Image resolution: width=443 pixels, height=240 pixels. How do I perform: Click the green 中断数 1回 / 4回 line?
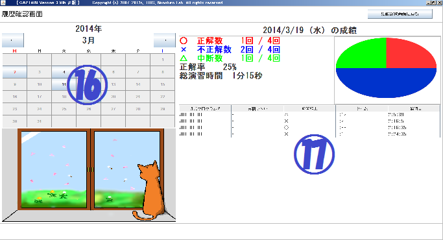(x=230, y=58)
